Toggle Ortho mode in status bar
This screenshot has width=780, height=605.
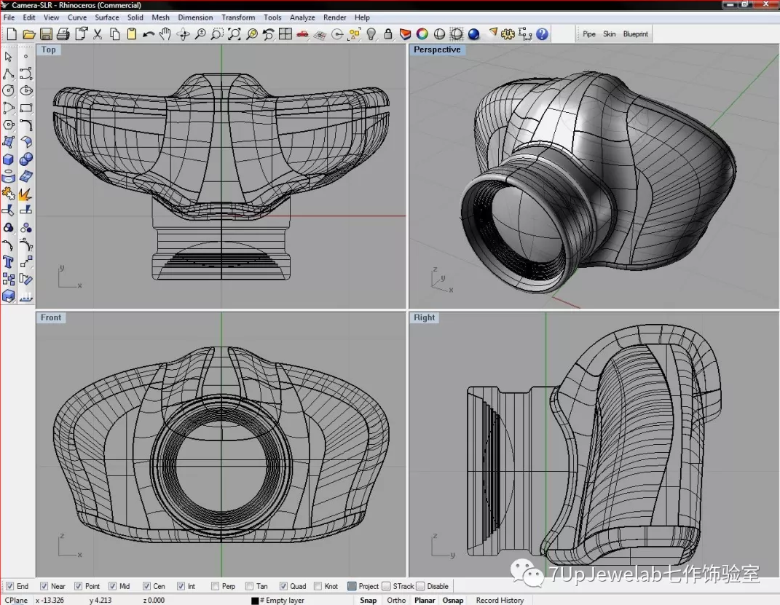coord(396,601)
